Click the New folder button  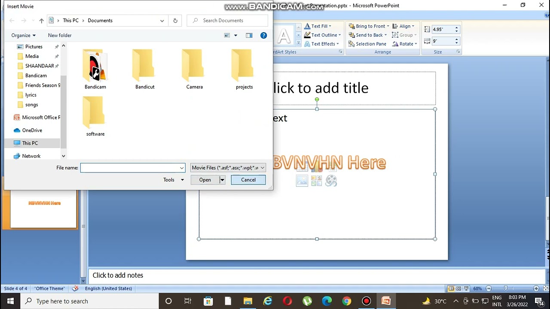coord(60,35)
